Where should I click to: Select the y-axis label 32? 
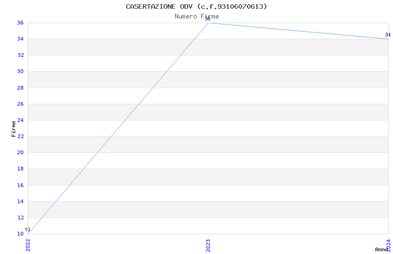coord(20,55)
